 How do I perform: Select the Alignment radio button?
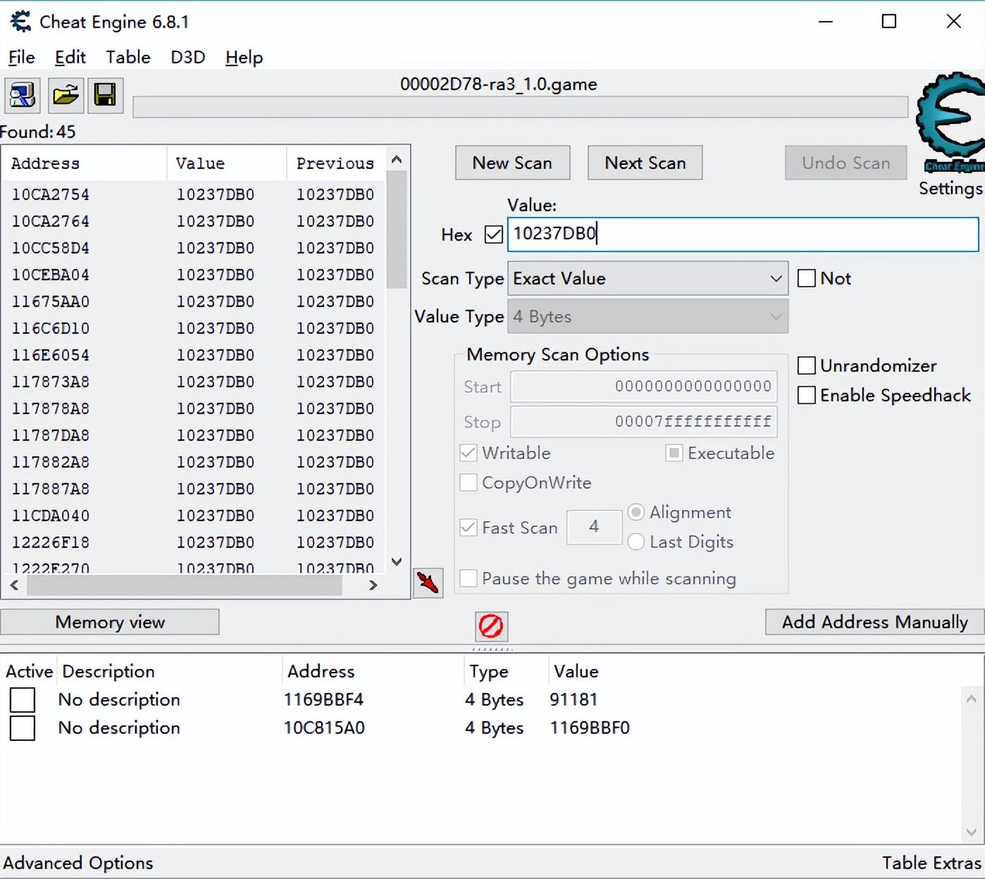click(636, 512)
